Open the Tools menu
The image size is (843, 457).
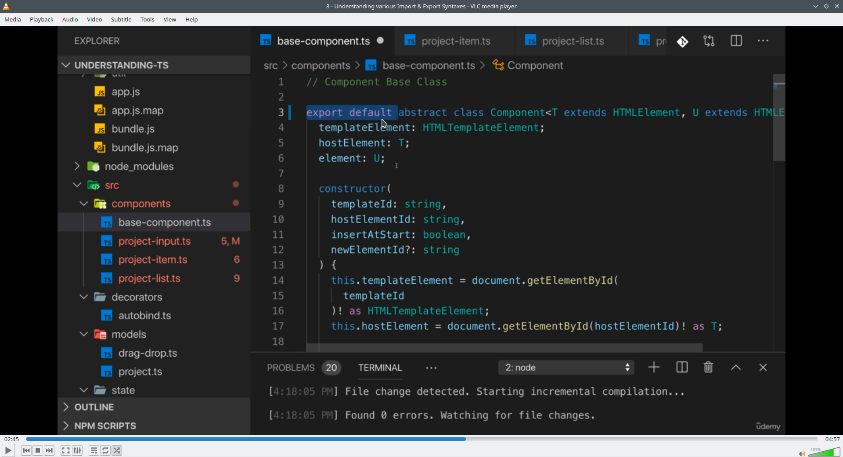[x=148, y=20]
